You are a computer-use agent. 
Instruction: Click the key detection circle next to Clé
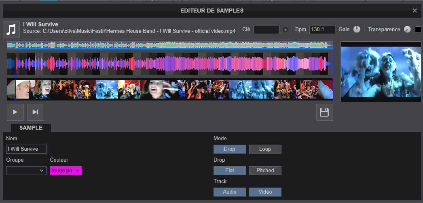[286, 30]
